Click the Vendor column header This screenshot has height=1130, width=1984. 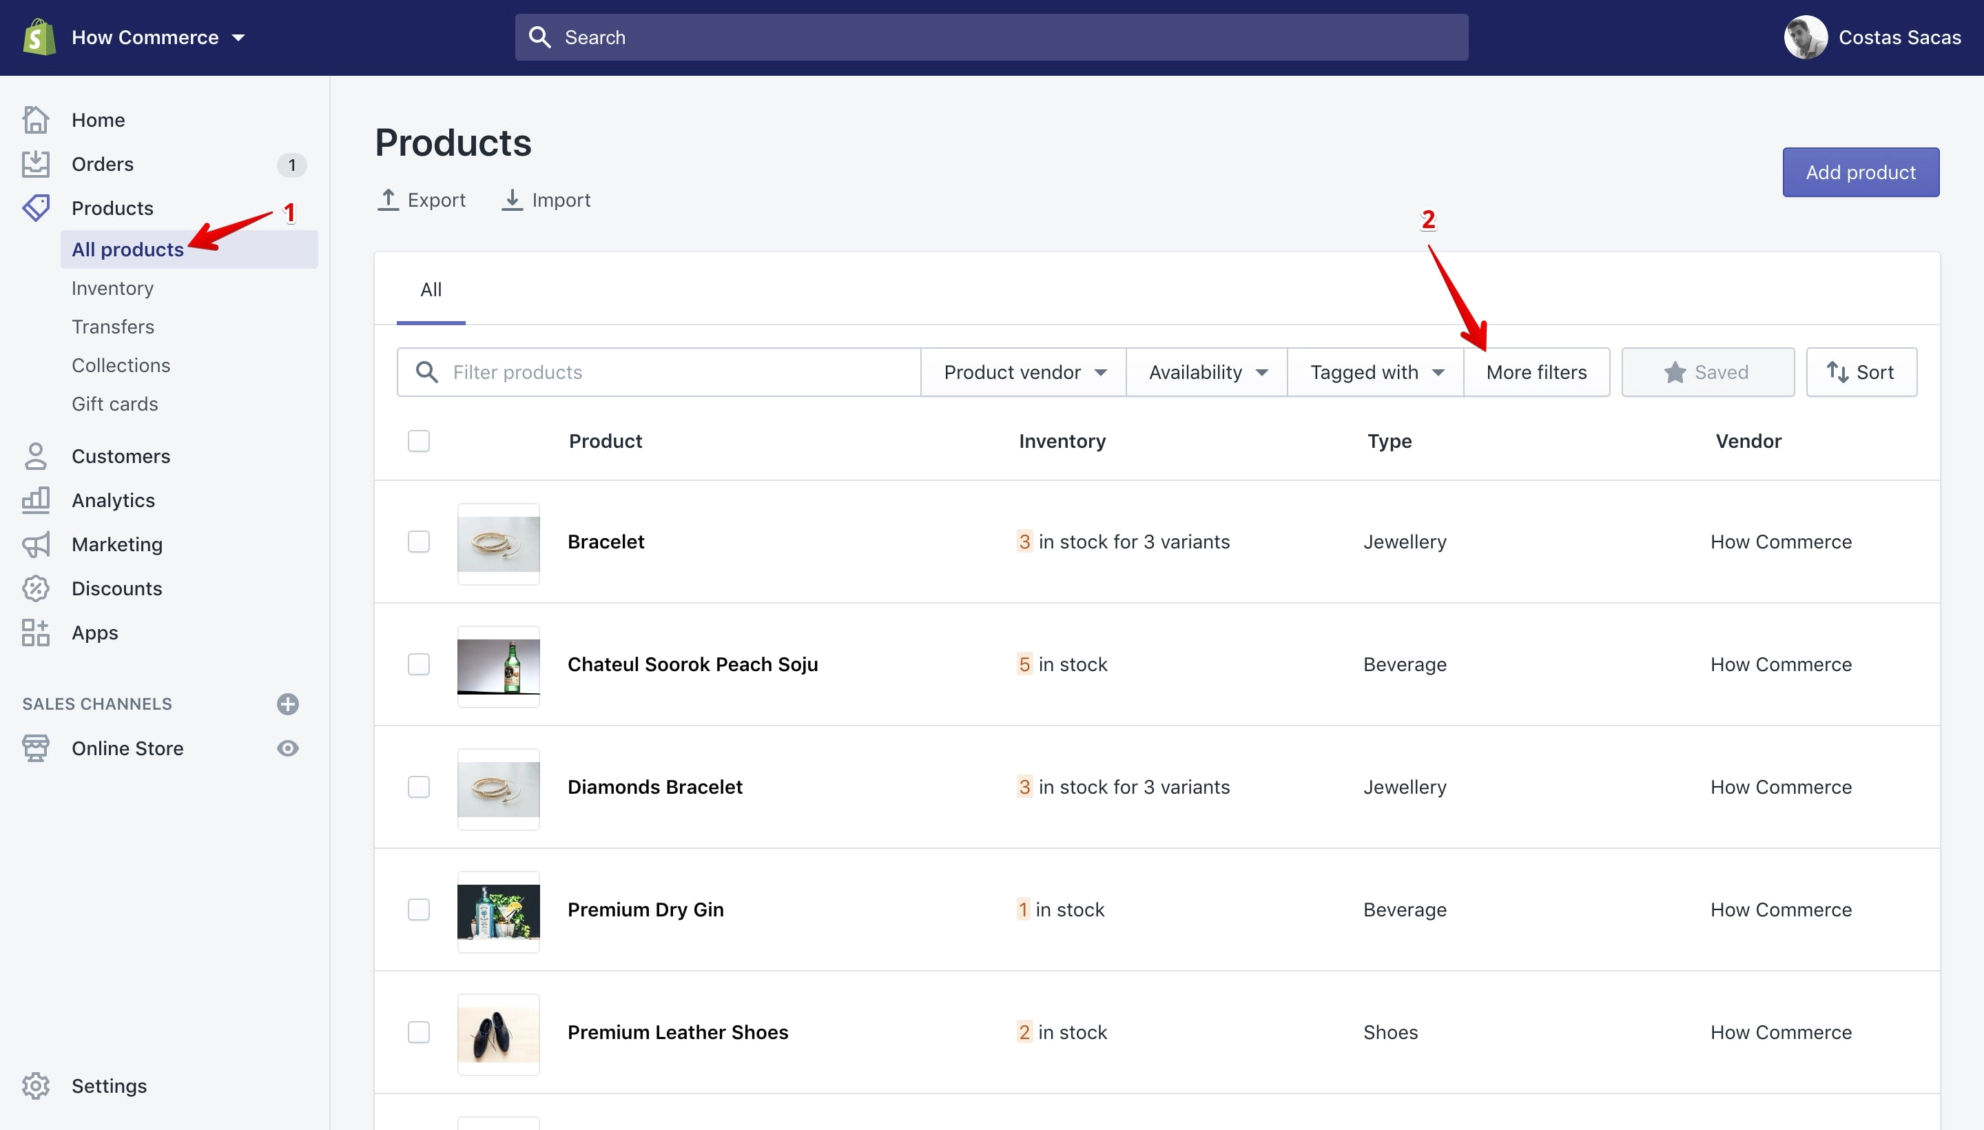[1748, 441]
